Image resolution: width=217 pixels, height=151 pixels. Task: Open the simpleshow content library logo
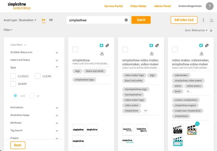click(19, 6)
